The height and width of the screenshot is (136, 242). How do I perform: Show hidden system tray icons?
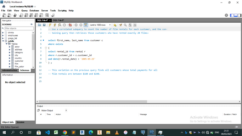(182, 132)
